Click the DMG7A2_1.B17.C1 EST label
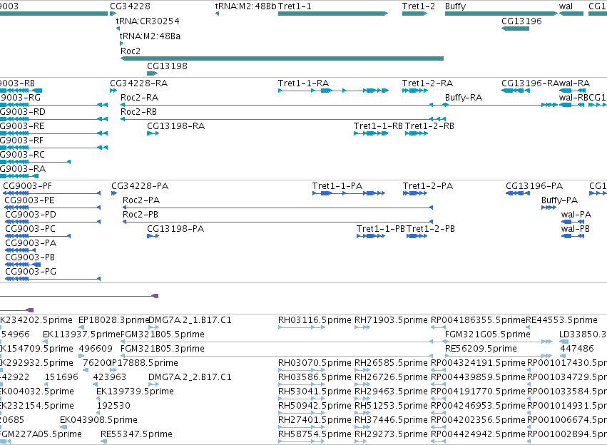The height and width of the screenshot is (445, 607). (190, 320)
